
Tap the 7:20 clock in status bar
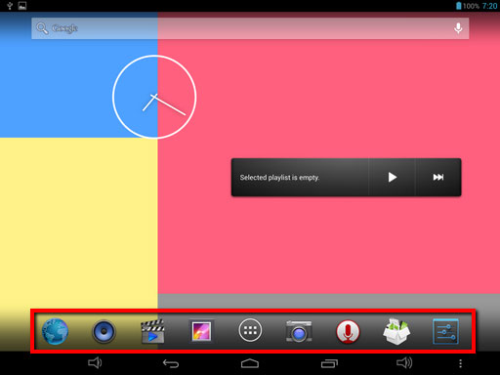click(490, 6)
